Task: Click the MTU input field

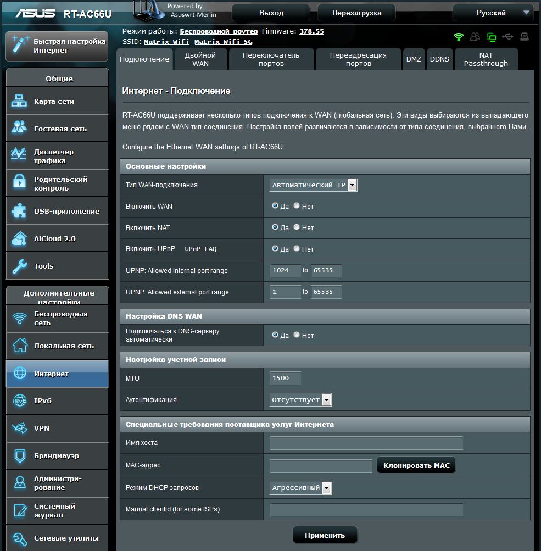Action: (x=285, y=378)
